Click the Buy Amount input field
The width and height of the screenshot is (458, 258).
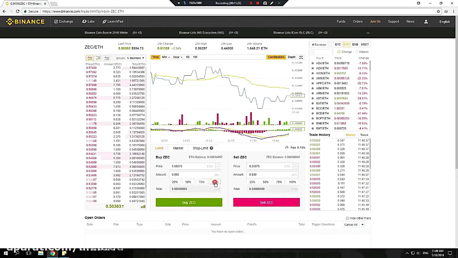(195, 175)
